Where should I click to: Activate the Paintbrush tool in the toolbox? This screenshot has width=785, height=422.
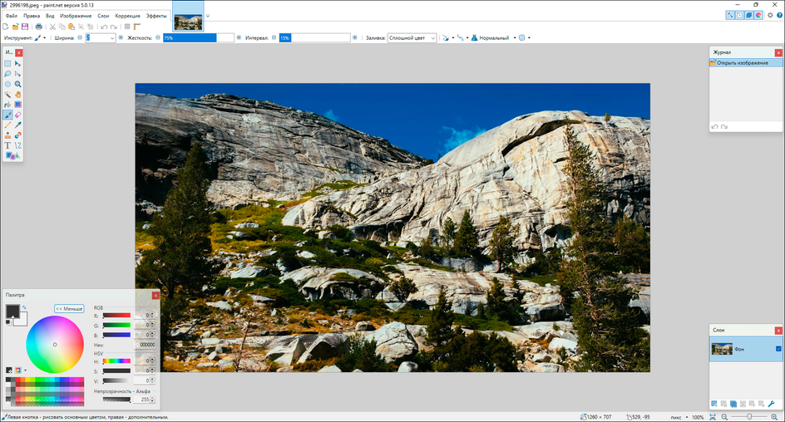7,115
